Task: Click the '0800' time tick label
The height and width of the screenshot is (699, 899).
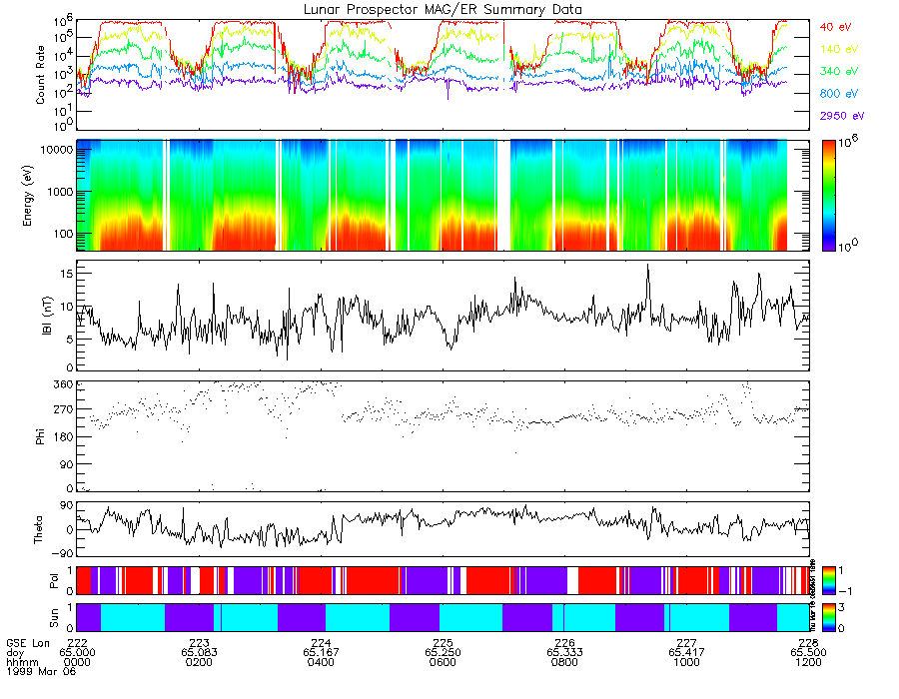Action: [564, 662]
